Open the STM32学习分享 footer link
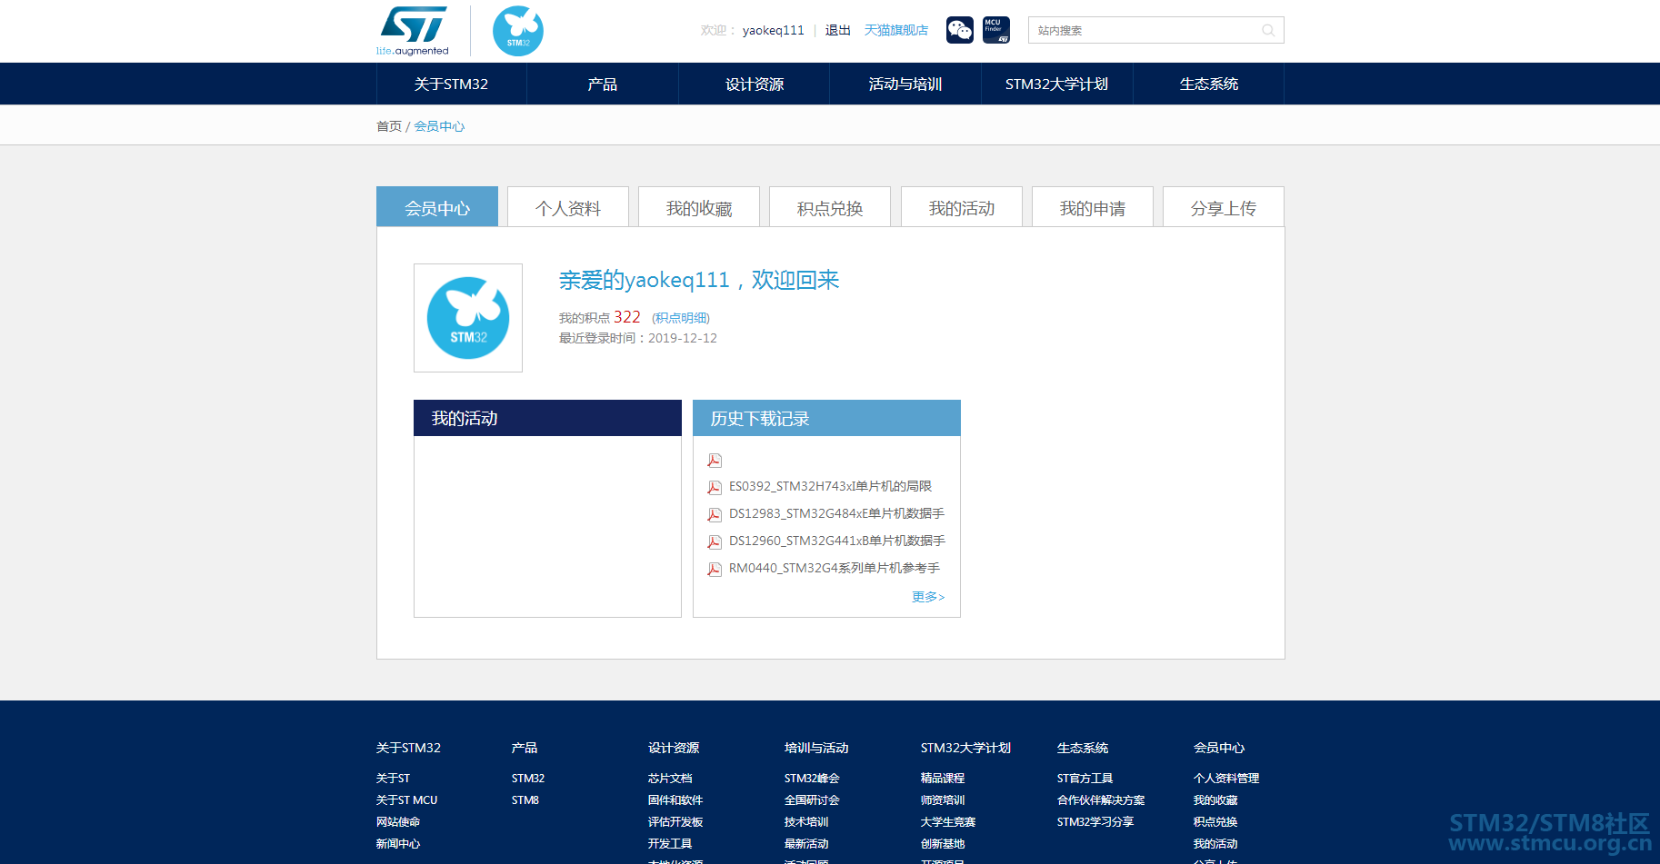 tap(1095, 822)
